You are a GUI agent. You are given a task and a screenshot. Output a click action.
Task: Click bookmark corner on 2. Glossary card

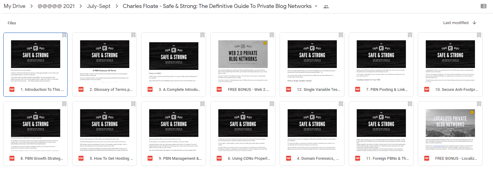pyautogui.click(x=133, y=35)
